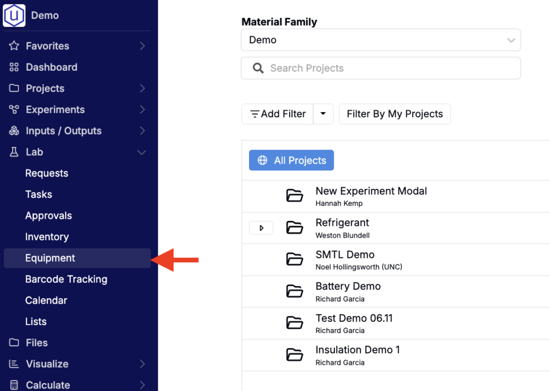
Task: Open the Add Filter dropdown arrow
Action: (323, 114)
